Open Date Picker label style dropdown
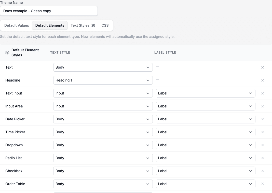The width and height of the screenshot is (272, 193). (x=206, y=119)
